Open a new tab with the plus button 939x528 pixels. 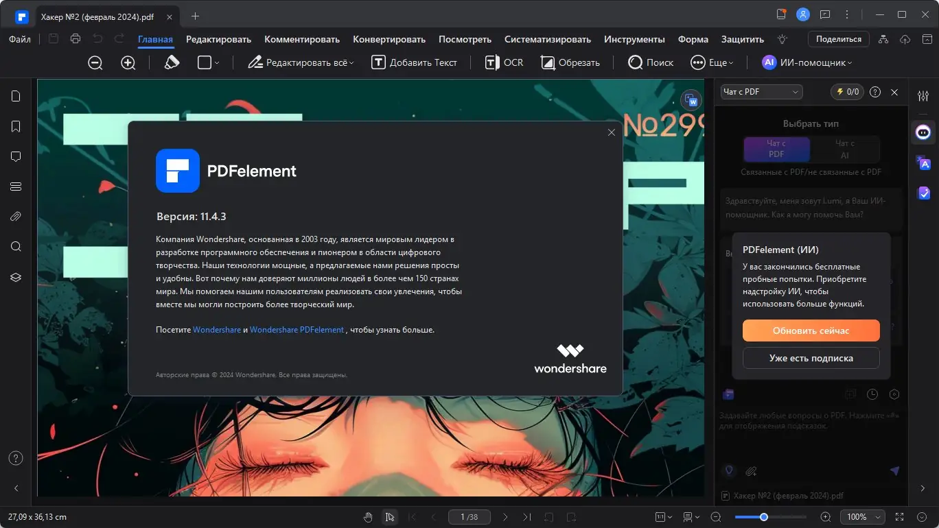(x=196, y=15)
